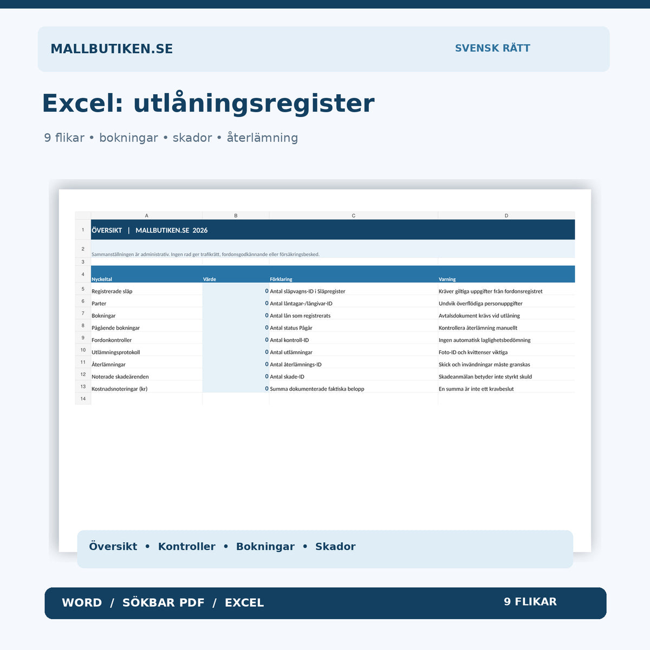Select row header 5

(x=83, y=289)
